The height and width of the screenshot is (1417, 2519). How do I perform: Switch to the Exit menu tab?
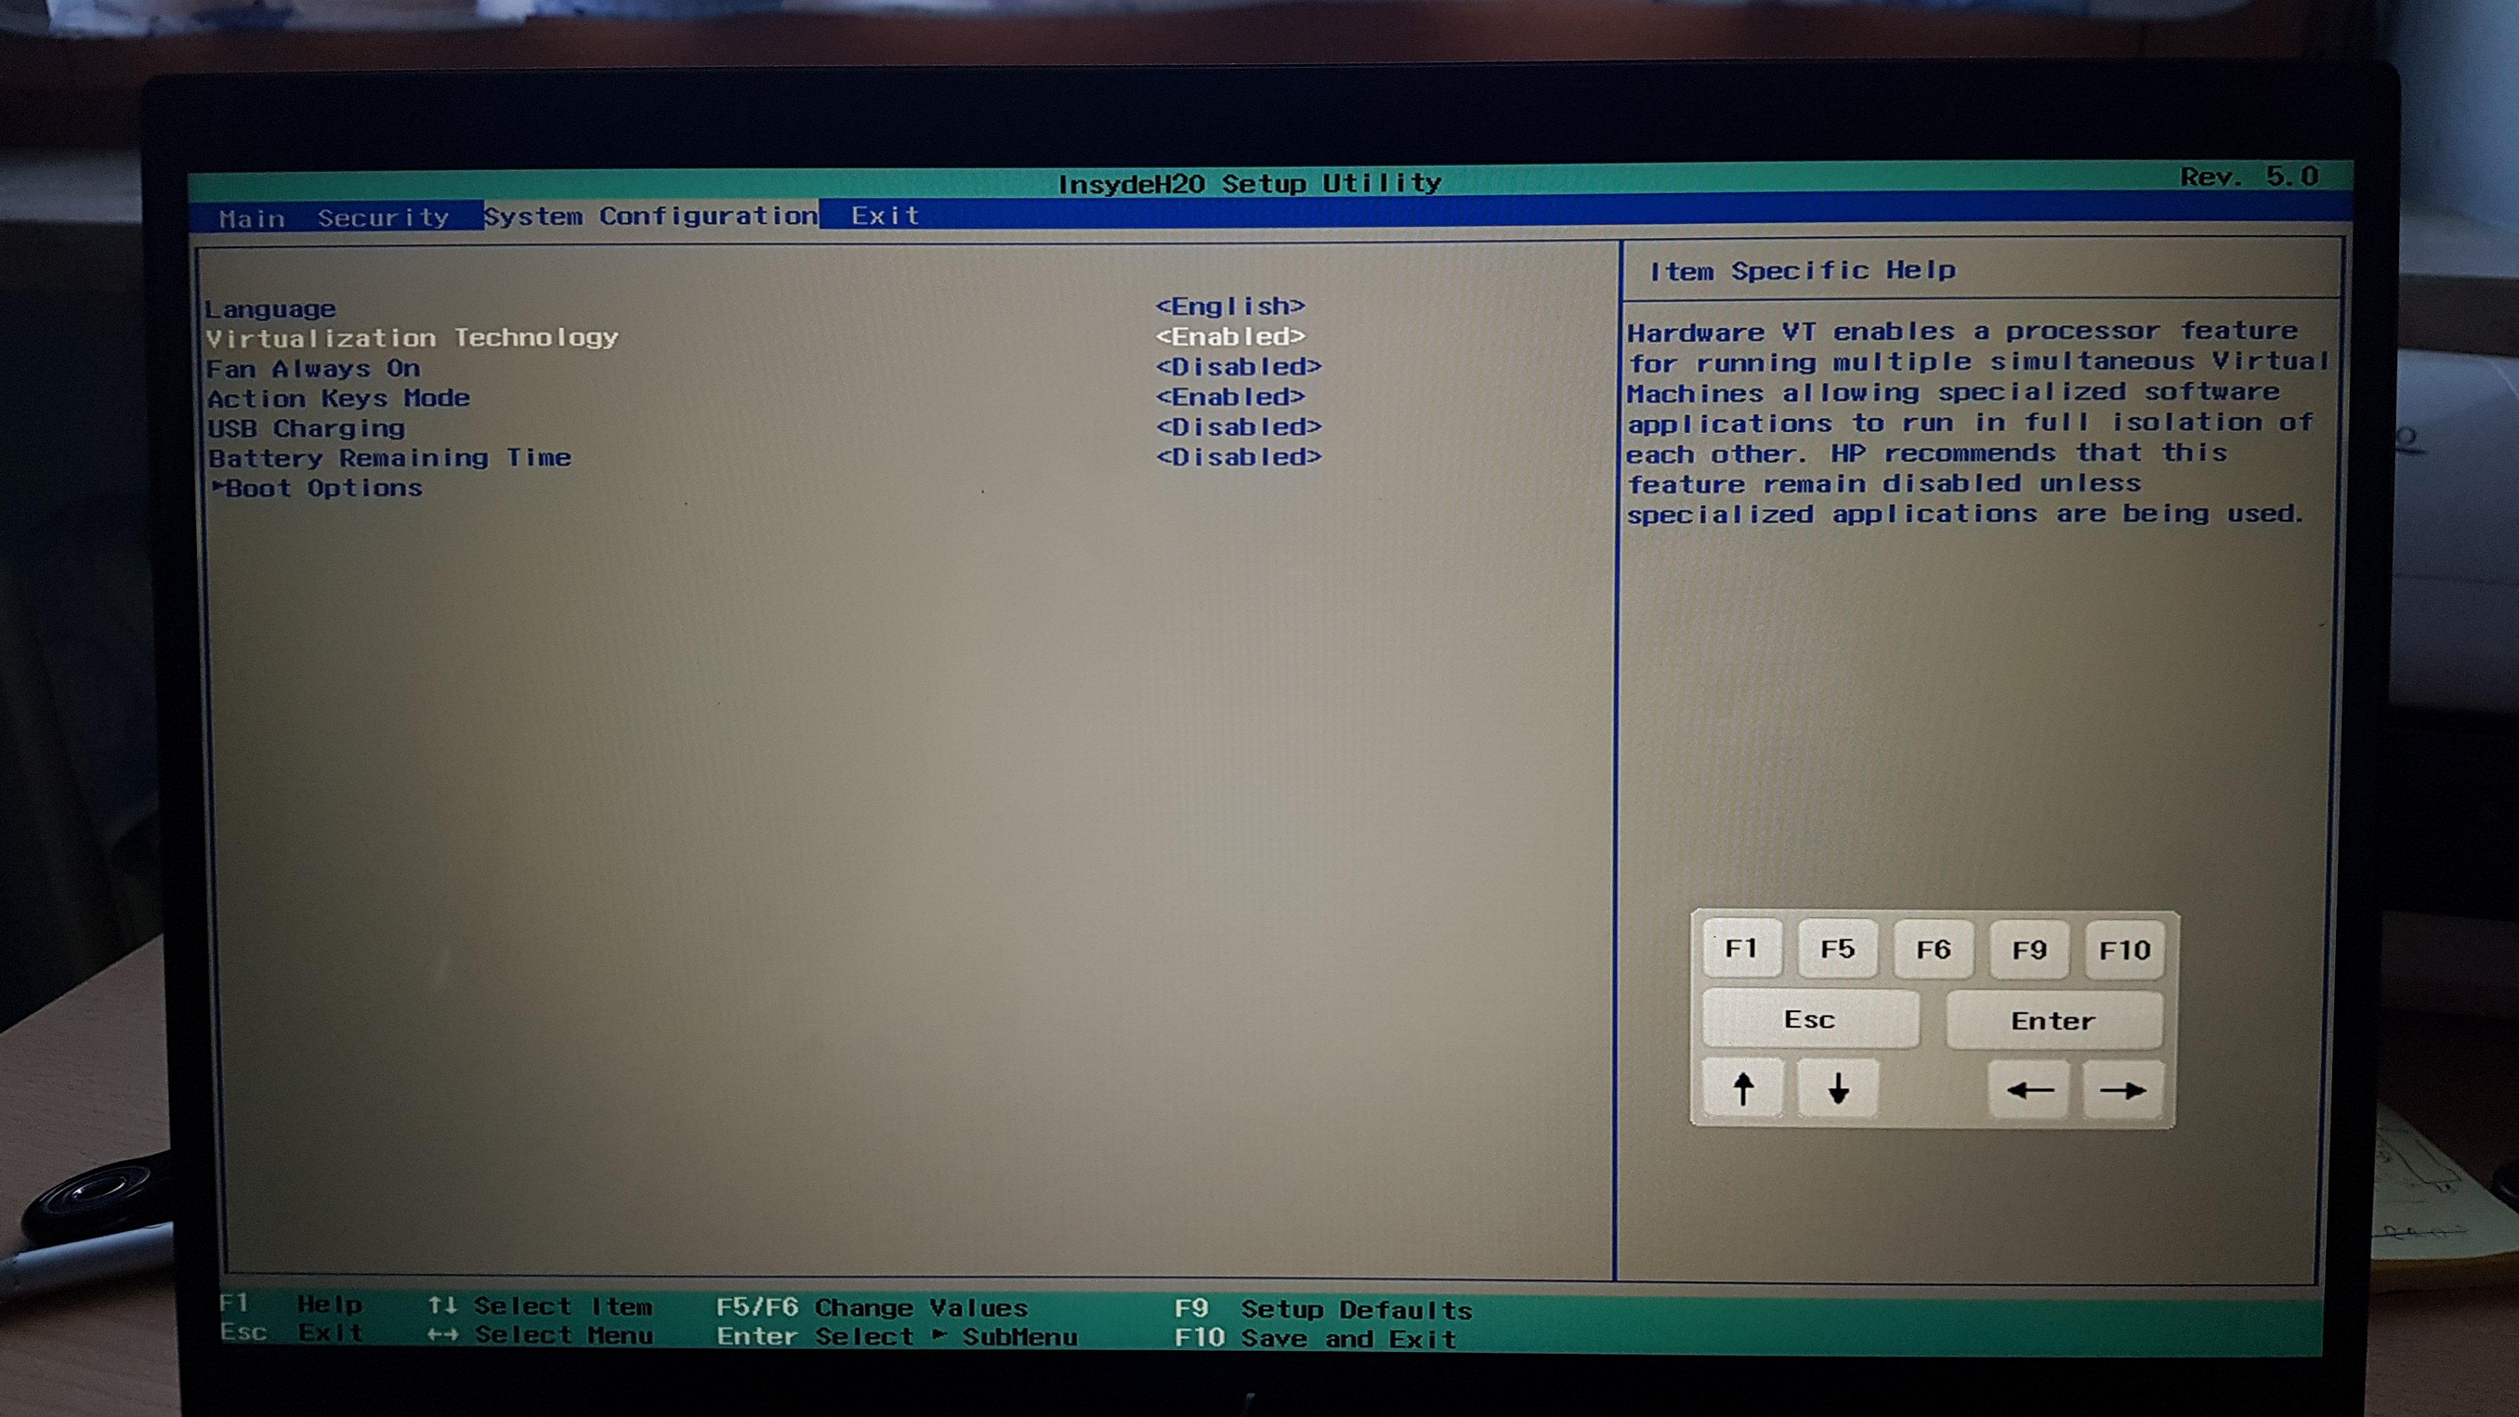(884, 215)
